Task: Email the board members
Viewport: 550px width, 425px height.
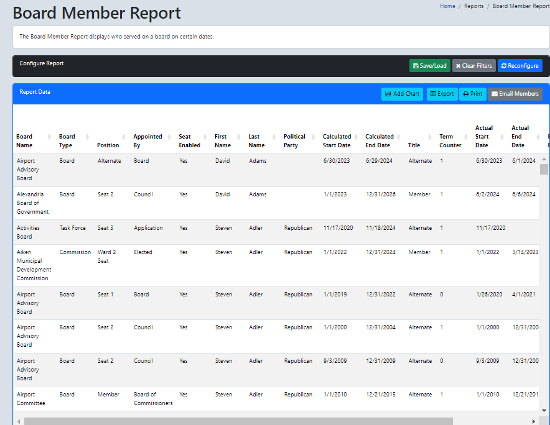Action: pos(515,94)
